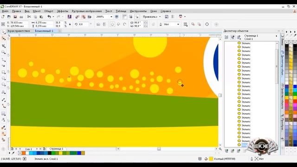Image resolution: width=297 pixels, height=167 pixels.
Task: Open the Справка menu
Action: pyautogui.click(x=166, y=11)
